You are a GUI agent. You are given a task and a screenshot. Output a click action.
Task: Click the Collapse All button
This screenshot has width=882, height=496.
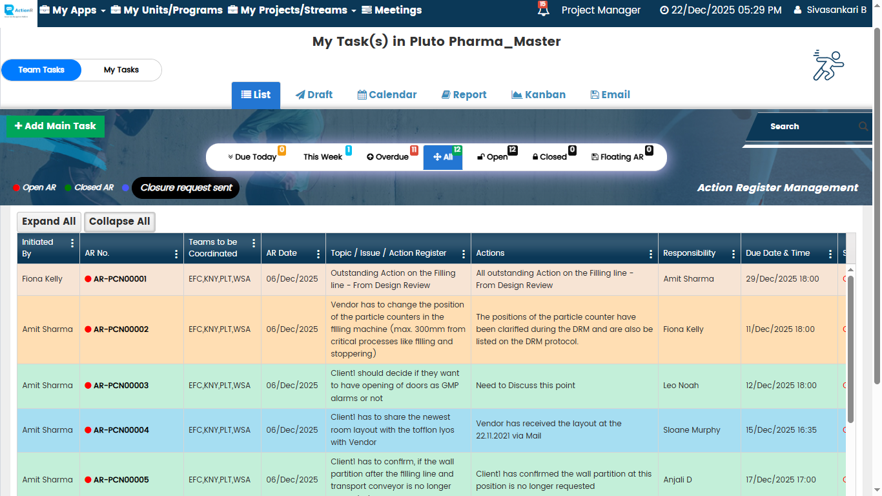tap(119, 222)
